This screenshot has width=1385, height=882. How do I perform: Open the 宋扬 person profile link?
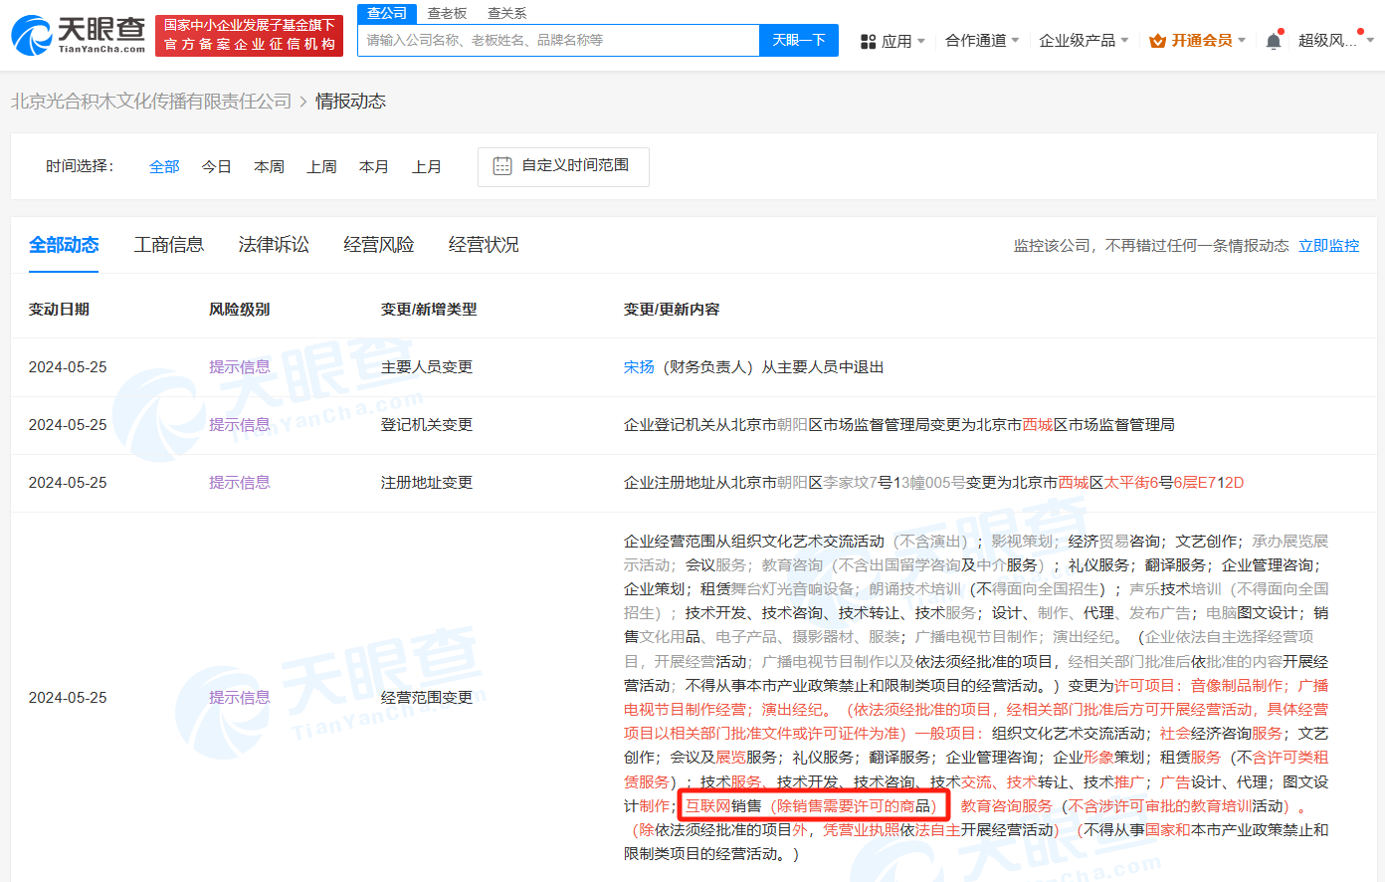(x=638, y=366)
